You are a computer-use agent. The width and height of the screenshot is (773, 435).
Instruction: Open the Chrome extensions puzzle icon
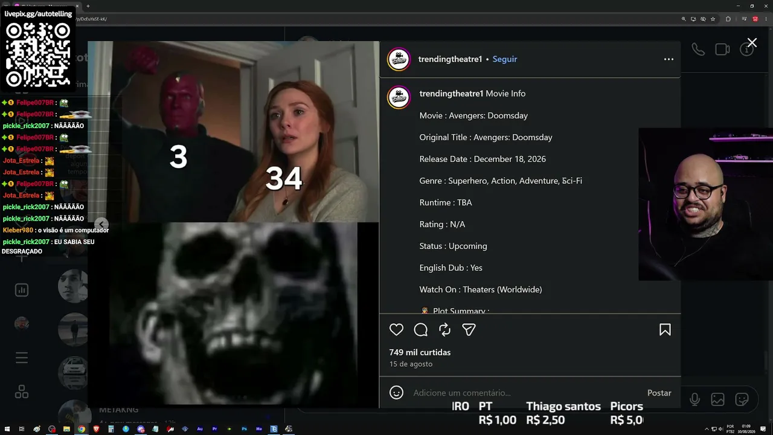(728, 19)
